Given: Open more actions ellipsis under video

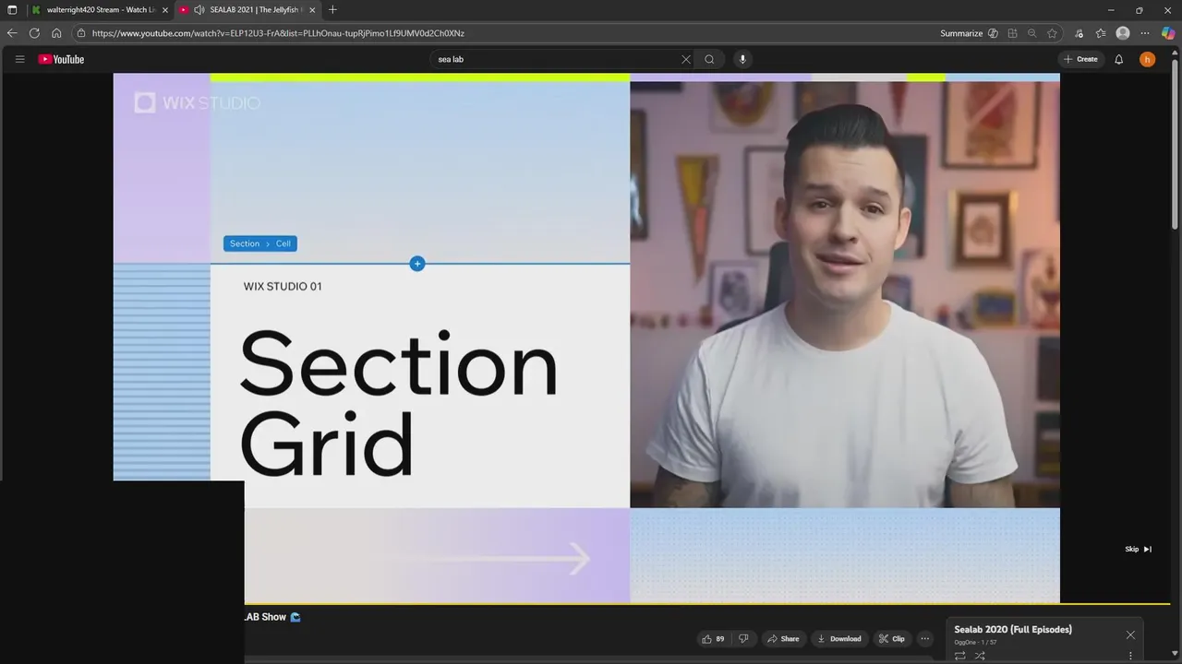Looking at the screenshot, I should 924,638.
